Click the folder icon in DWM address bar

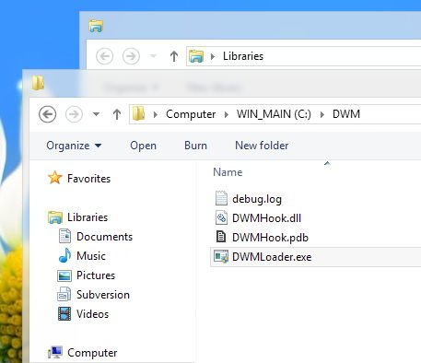tap(138, 113)
